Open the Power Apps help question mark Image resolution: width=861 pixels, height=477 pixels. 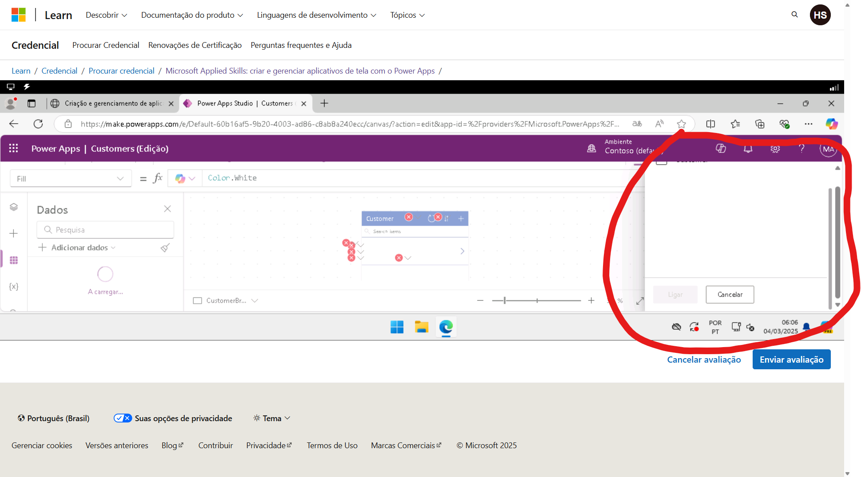click(801, 149)
